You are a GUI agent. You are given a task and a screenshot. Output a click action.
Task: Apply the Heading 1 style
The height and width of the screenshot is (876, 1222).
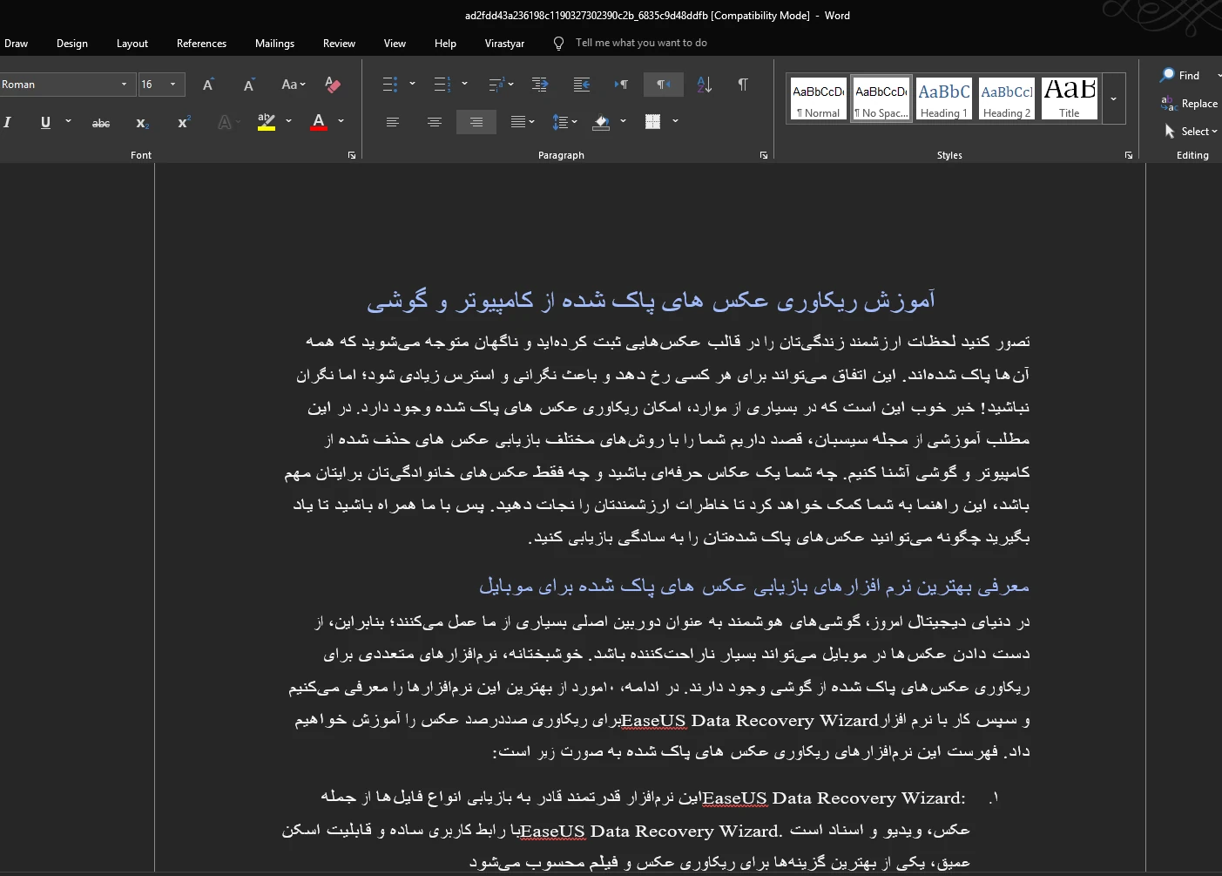point(944,98)
